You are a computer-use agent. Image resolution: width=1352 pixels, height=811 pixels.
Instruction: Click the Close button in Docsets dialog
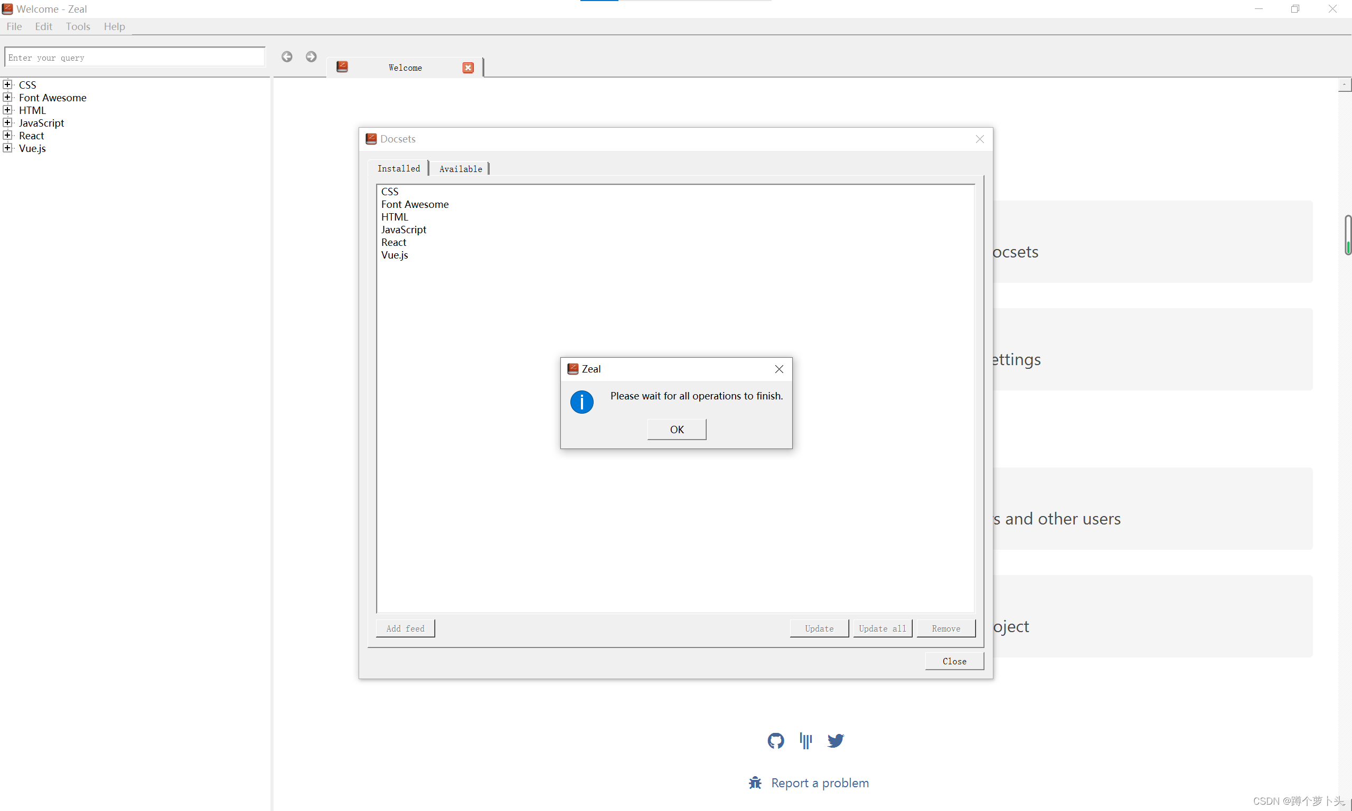pyautogui.click(x=954, y=661)
